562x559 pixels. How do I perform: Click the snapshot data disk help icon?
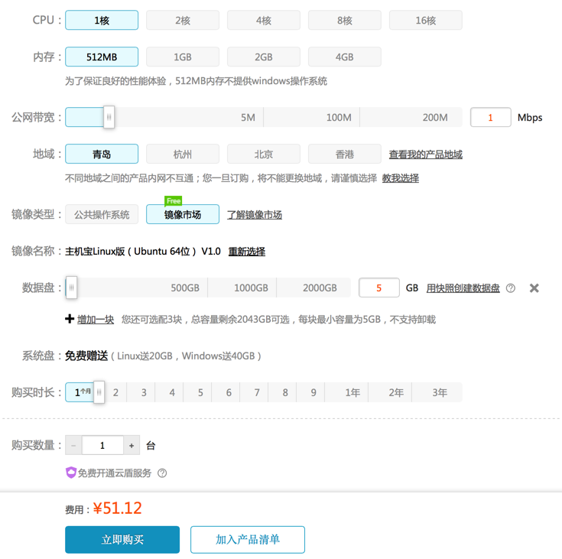[511, 288]
